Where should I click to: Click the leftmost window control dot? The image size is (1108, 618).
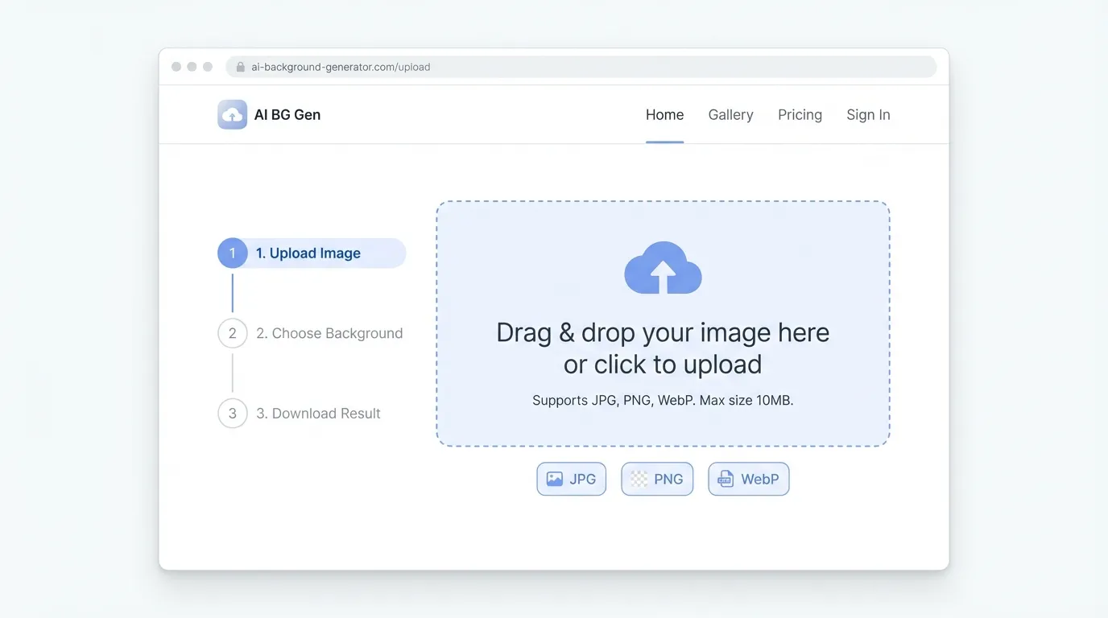(176, 67)
